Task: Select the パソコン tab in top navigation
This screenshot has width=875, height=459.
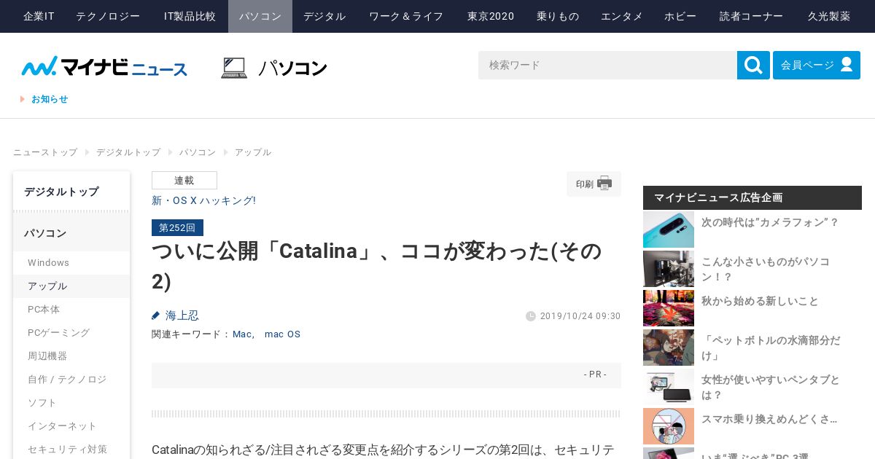Action: [260, 16]
